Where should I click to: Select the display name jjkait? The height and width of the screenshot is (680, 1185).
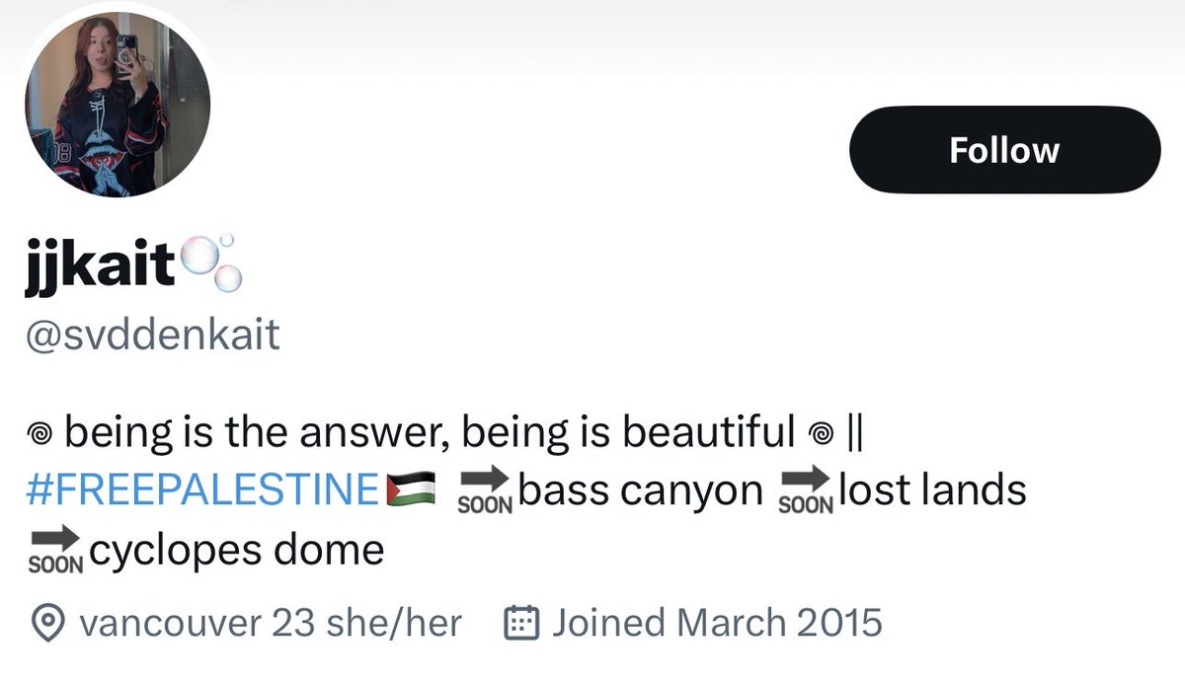pyautogui.click(x=101, y=266)
